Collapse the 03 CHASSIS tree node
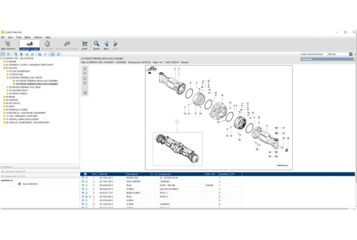357x240 pixels. click(3, 67)
